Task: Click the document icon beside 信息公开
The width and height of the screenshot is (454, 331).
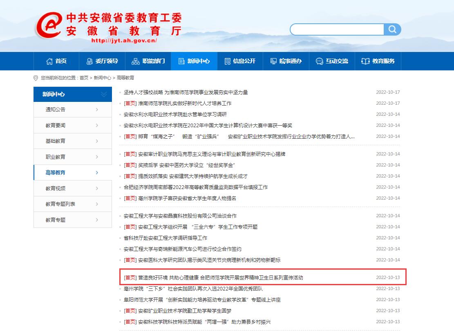Action: (227, 61)
